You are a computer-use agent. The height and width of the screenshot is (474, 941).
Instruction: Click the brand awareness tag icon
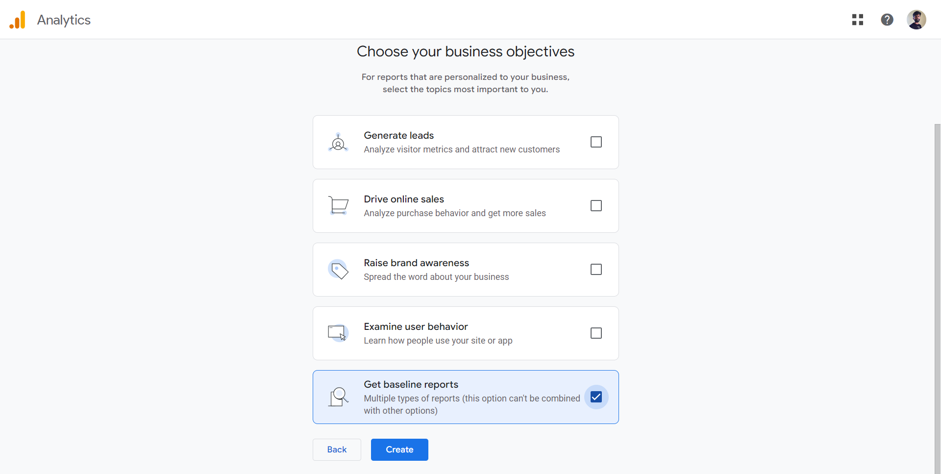[338, 270]
